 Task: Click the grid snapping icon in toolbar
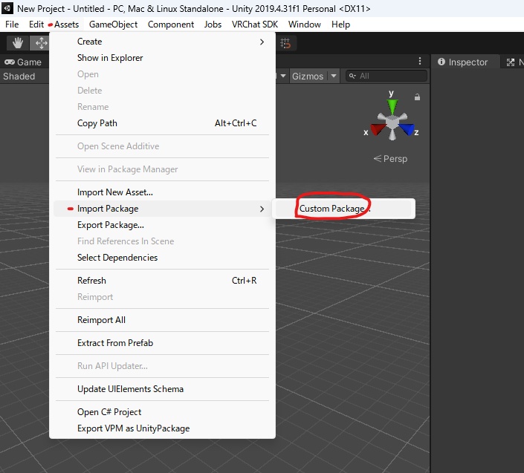click(285, 43)
